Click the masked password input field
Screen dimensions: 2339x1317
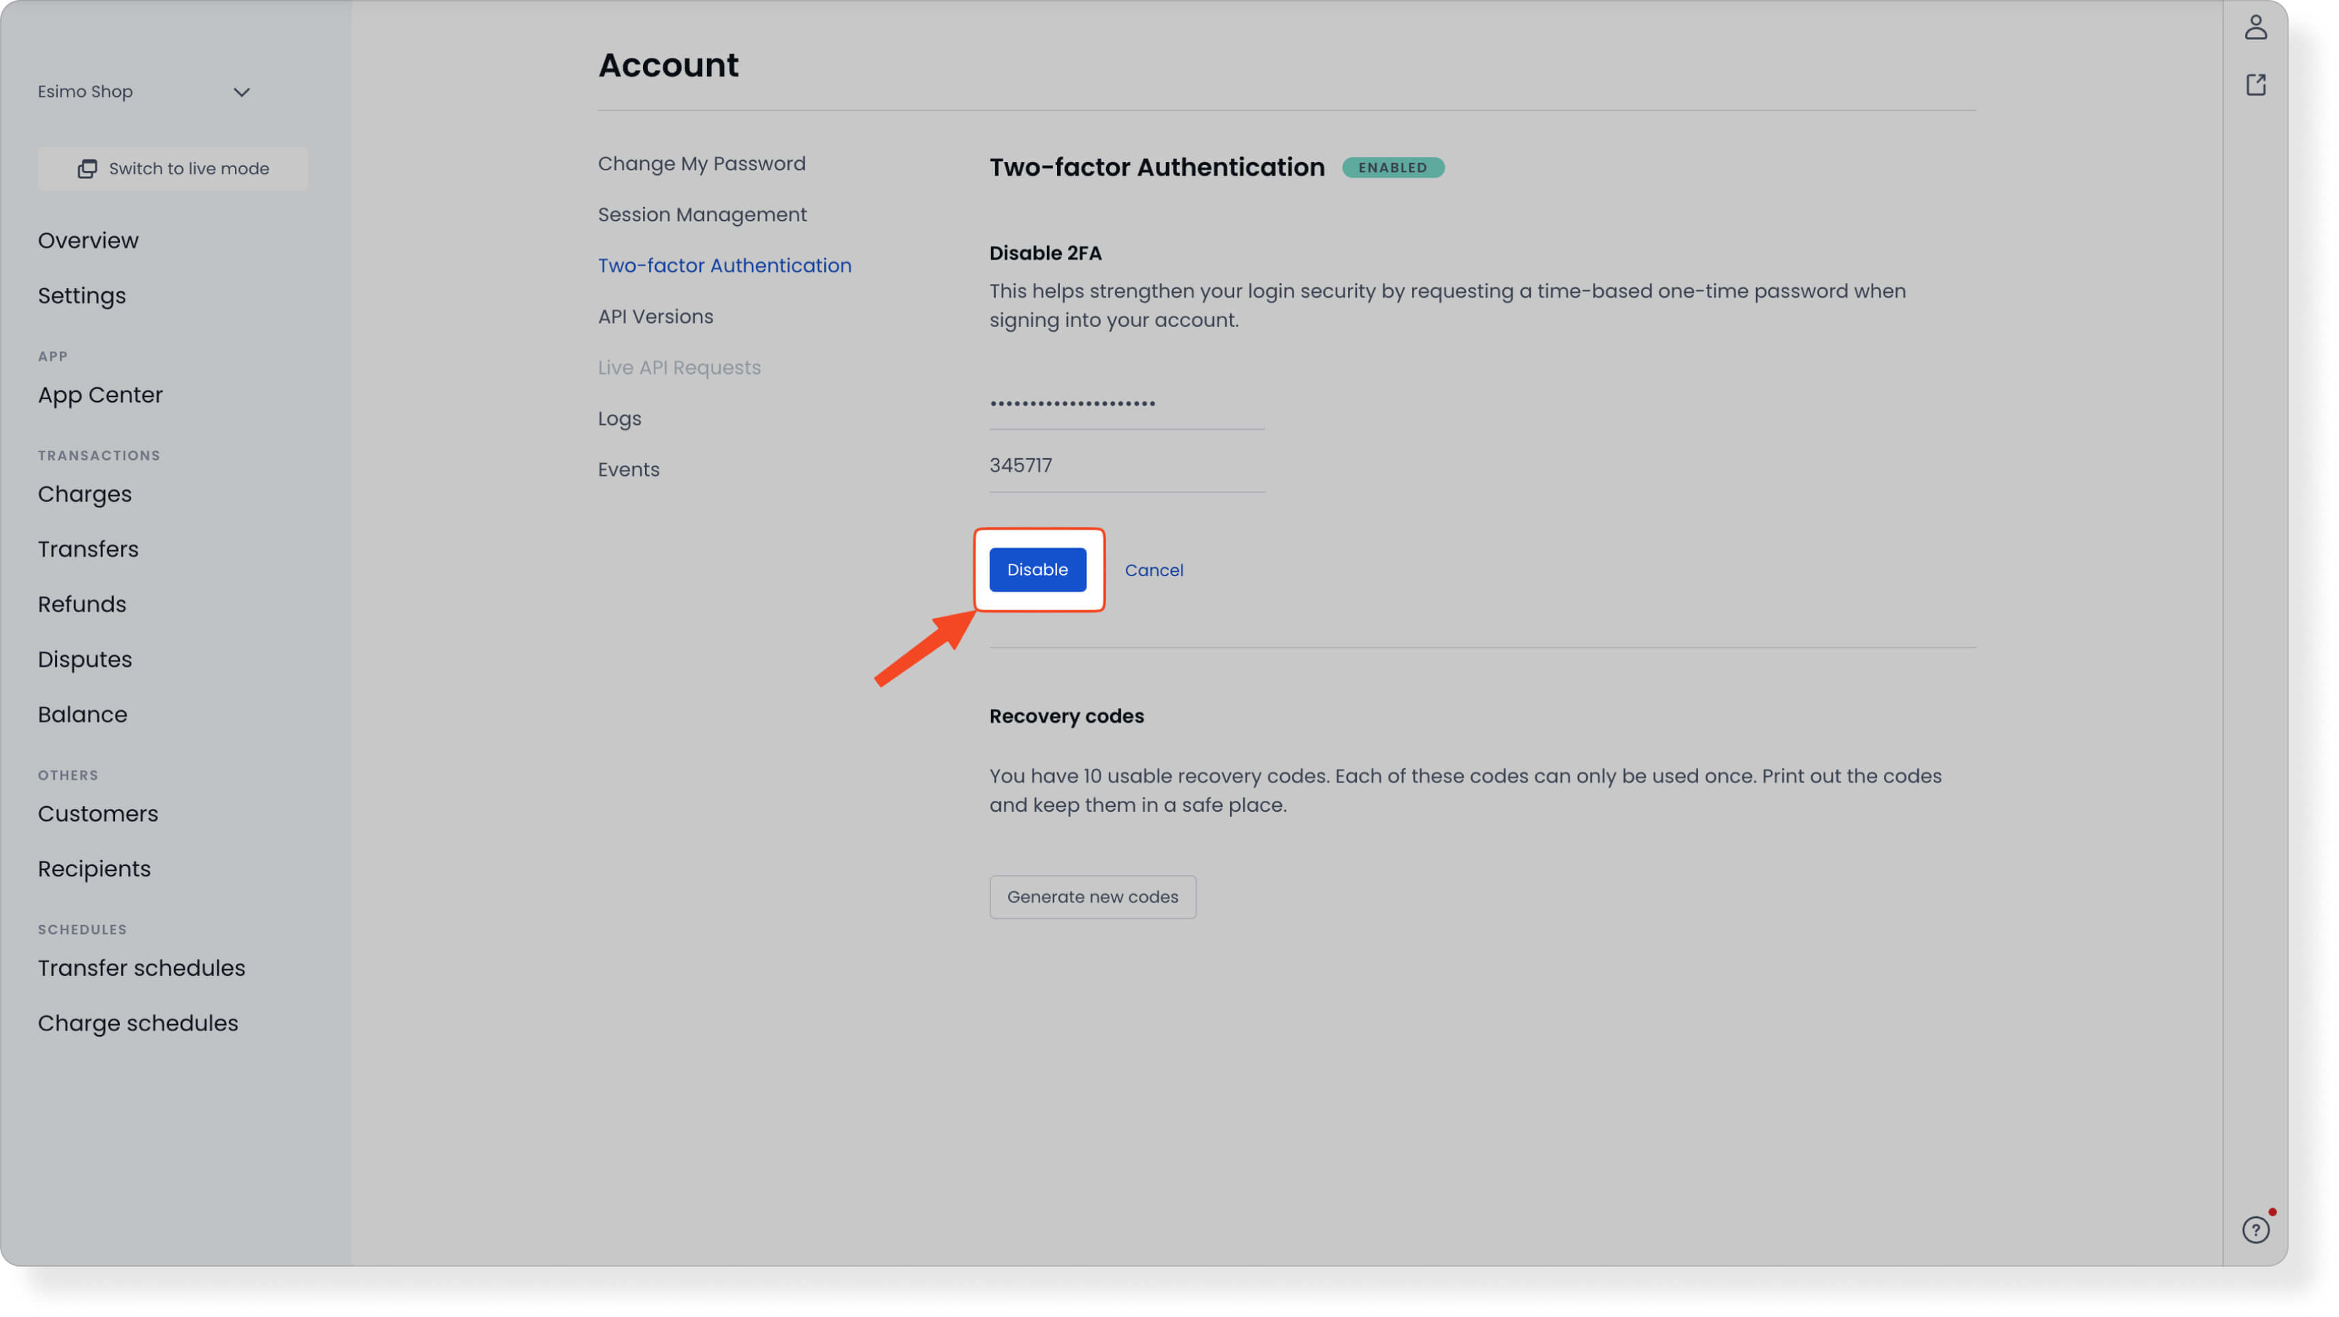click(x=1126, y=406)
